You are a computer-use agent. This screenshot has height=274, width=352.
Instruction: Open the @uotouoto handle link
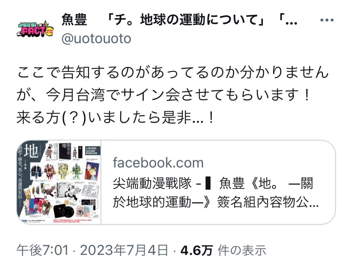click(96, 39)
